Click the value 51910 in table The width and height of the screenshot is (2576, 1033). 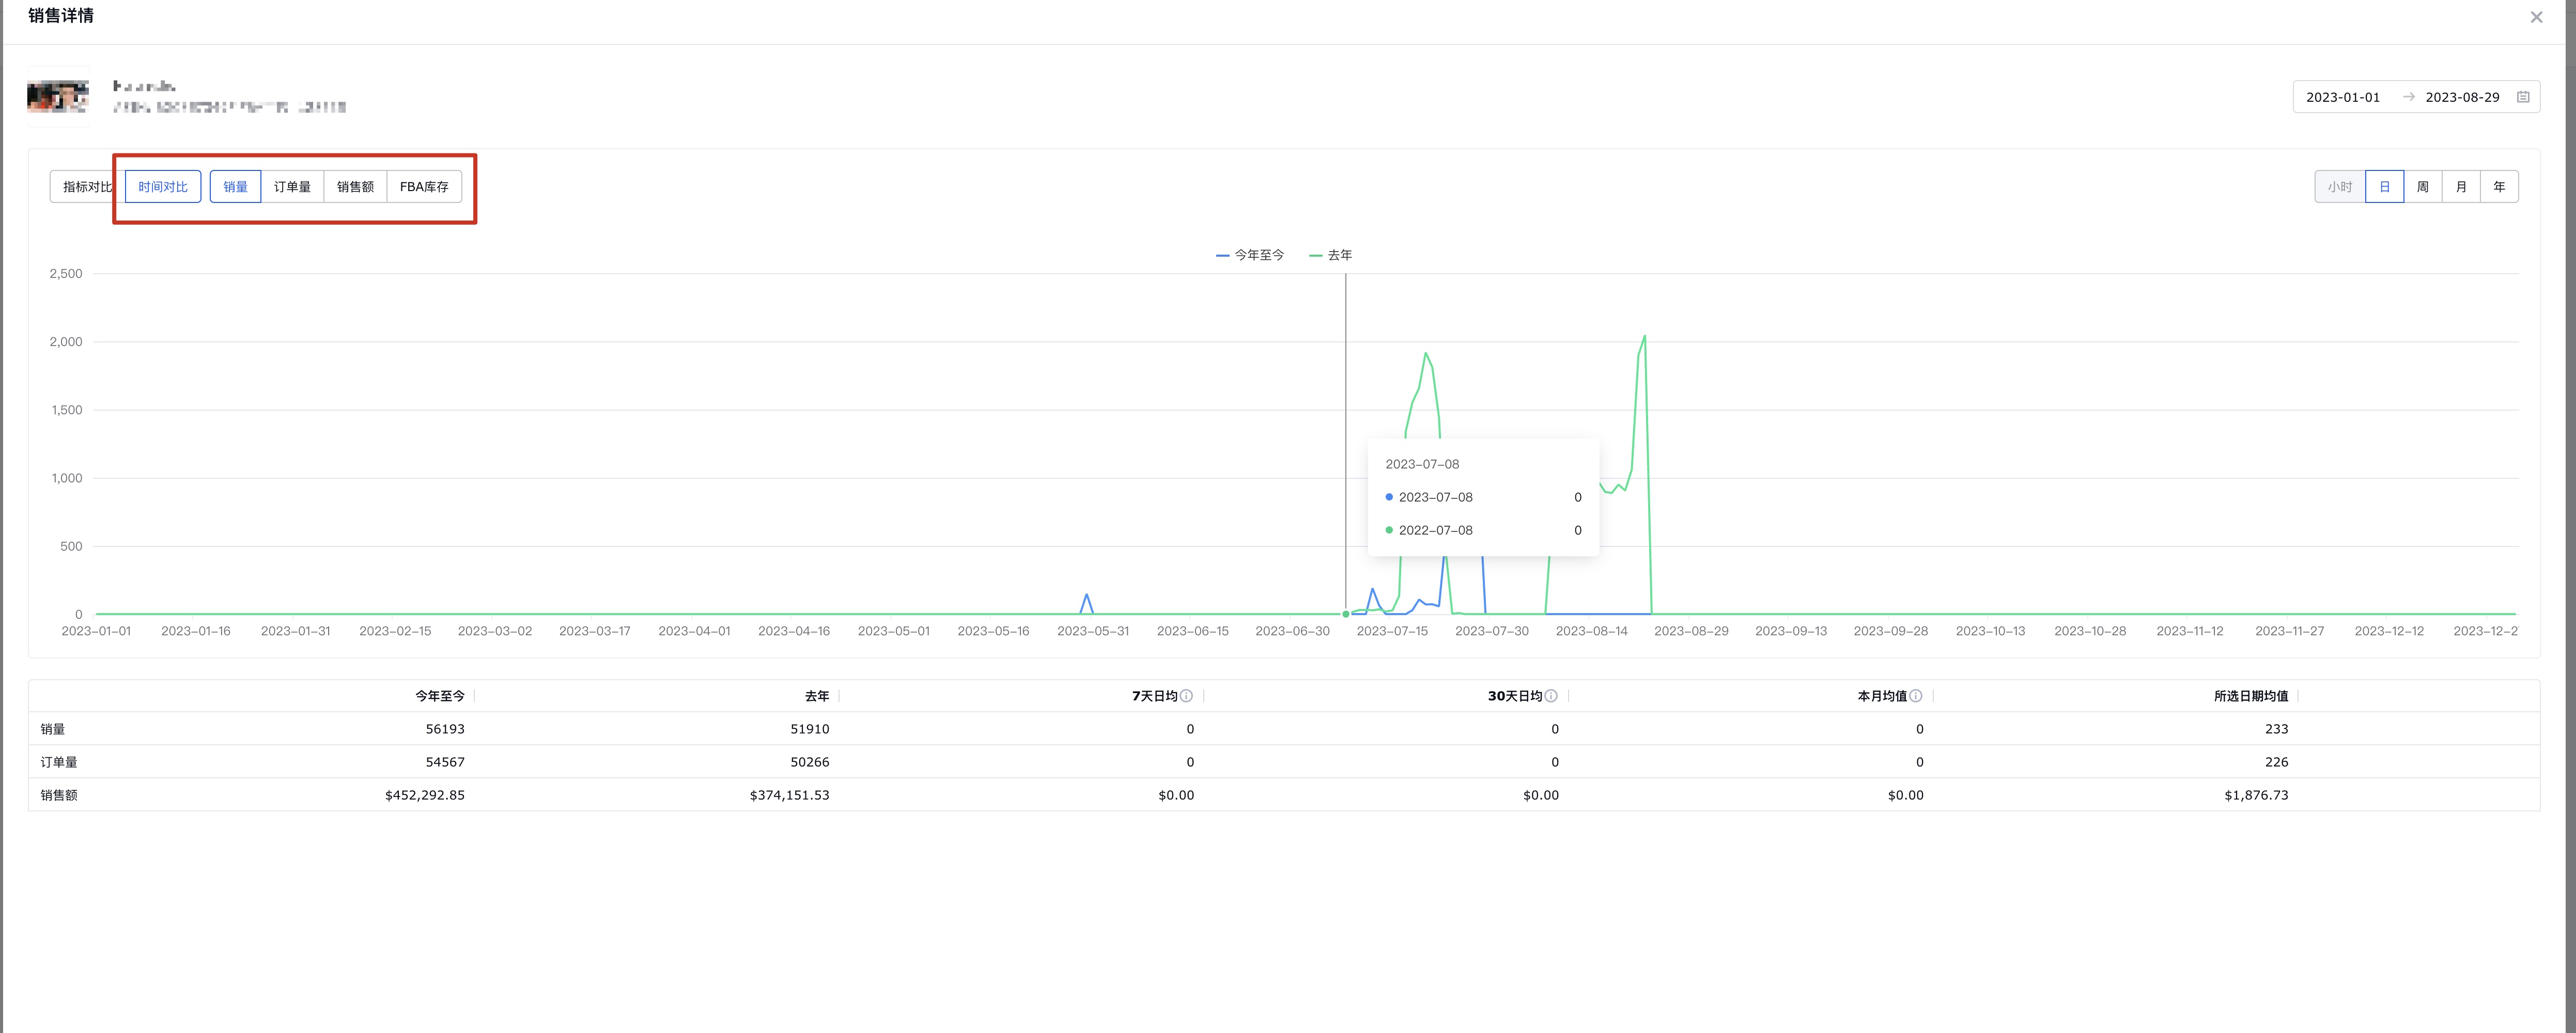(810, 729)
